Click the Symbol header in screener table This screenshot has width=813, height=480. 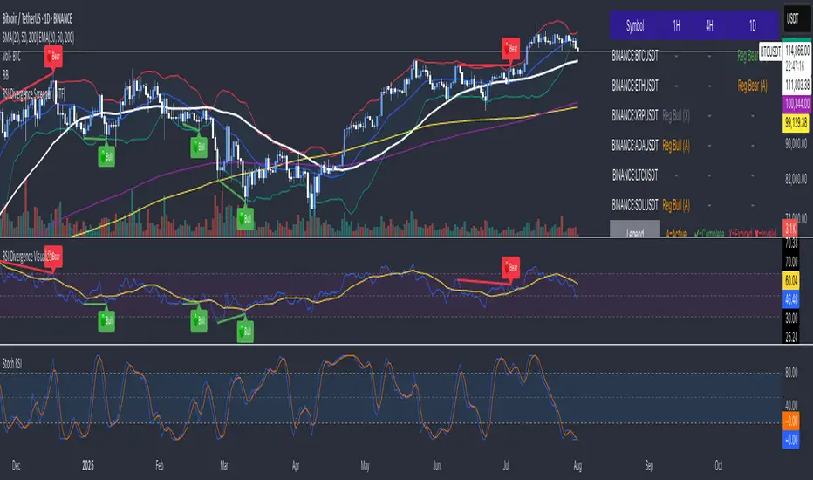(635, 26)
